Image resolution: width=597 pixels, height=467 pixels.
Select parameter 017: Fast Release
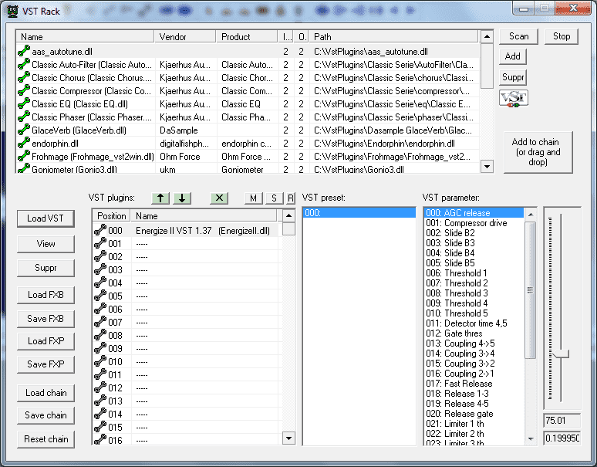pyautogui.click(x=474, y=384)
